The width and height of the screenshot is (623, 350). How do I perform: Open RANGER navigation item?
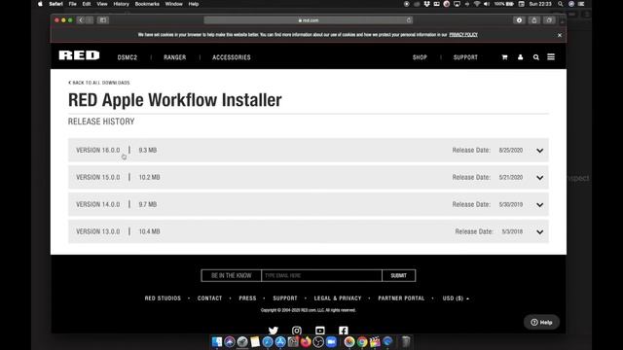click(x=175, y=57)
